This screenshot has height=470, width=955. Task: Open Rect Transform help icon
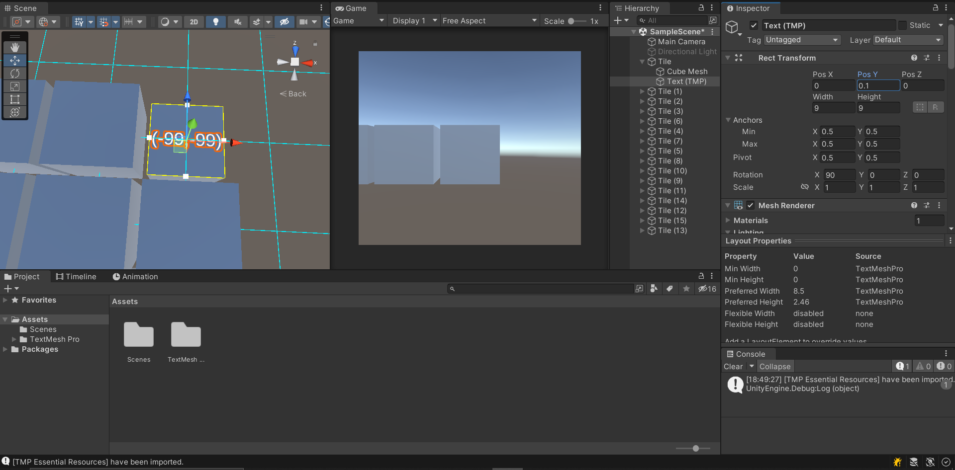pyautogui.click(x=914, y=58)
